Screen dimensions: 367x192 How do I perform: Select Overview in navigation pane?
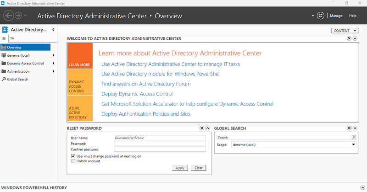point(26,47)
